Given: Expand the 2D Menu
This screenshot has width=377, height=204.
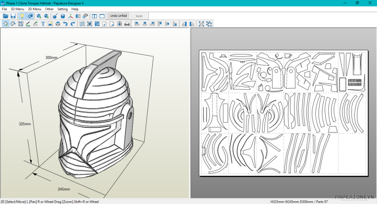Looking at the screenshot, I should pyautogui.click(x=34, y=9).
